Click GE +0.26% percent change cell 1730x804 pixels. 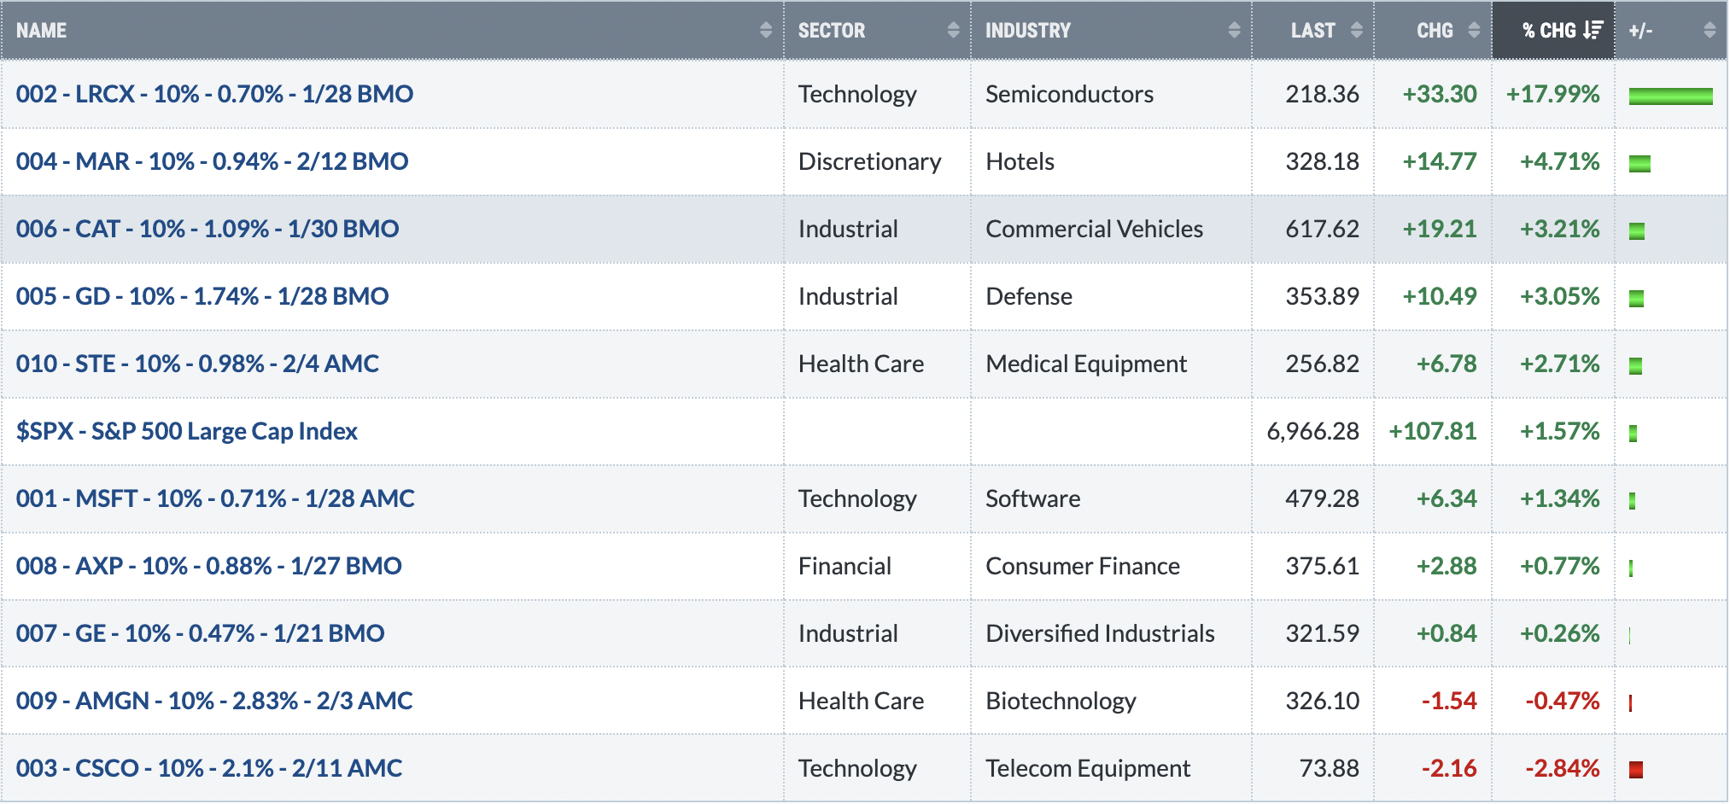tap(1559, 633)
